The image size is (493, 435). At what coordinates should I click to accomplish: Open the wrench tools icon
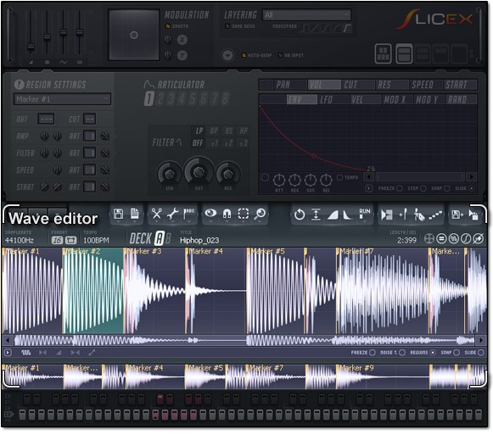point(172,214)
